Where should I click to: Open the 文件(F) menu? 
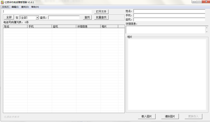click(5, 7)
